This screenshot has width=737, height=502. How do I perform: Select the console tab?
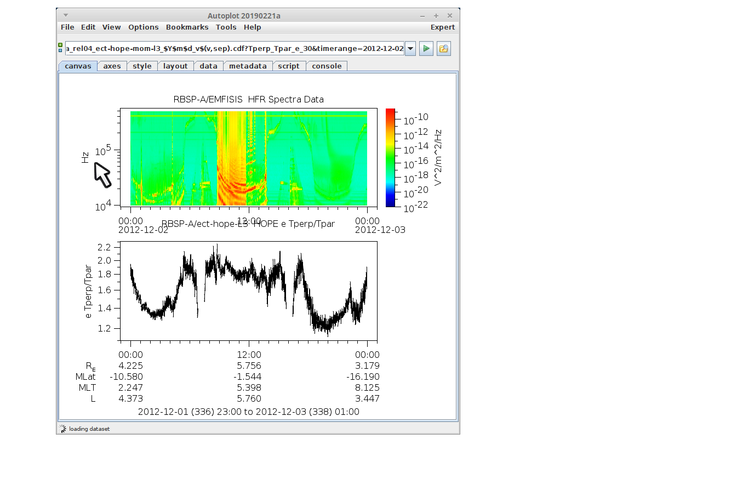tap(327, 66)
